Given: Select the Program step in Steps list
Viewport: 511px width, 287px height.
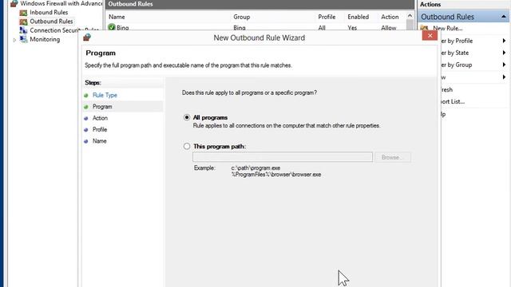Looking at the screenshot, I should click(x=102, y=106).
